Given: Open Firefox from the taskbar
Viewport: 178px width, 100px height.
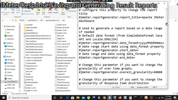Looking at the screenshot, I should tap(120, 97).
